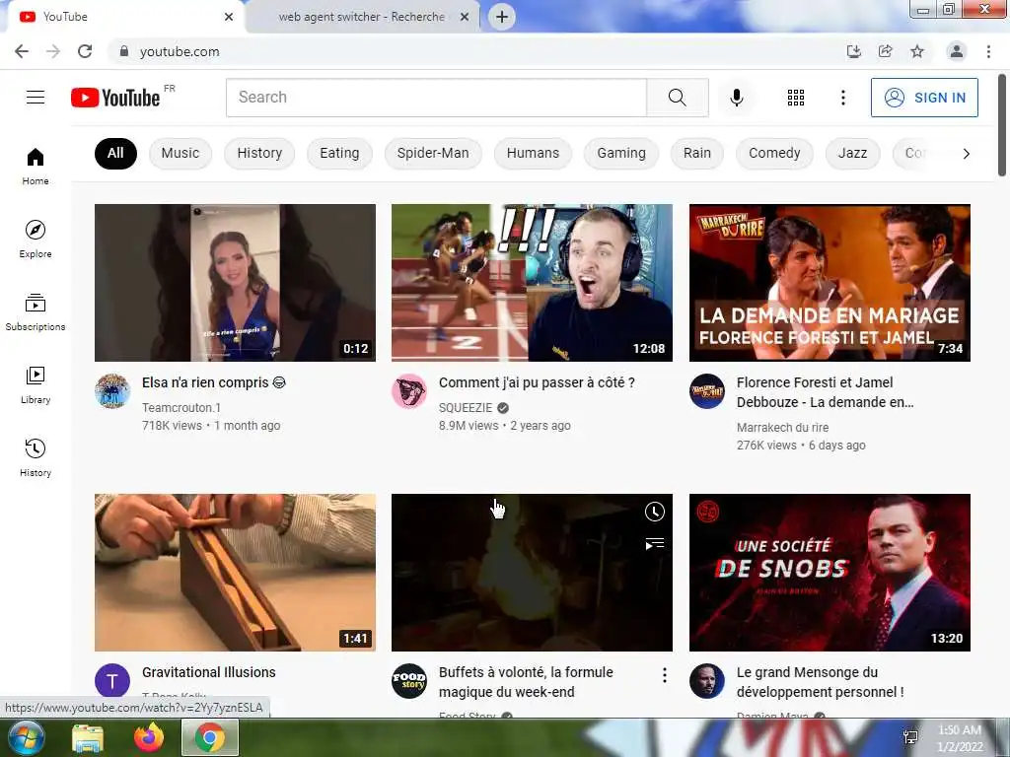
Task: Click title Gravitational Illusions
Action: coord(209,672)
